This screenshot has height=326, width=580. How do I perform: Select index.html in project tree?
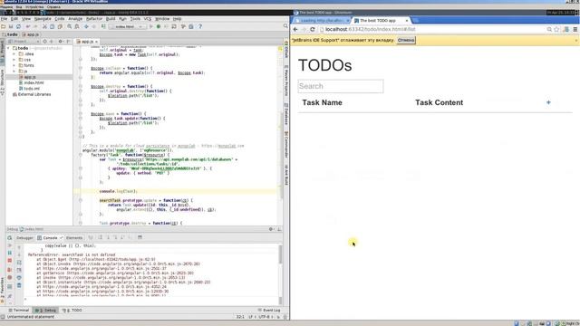click(x=34, y=82)
